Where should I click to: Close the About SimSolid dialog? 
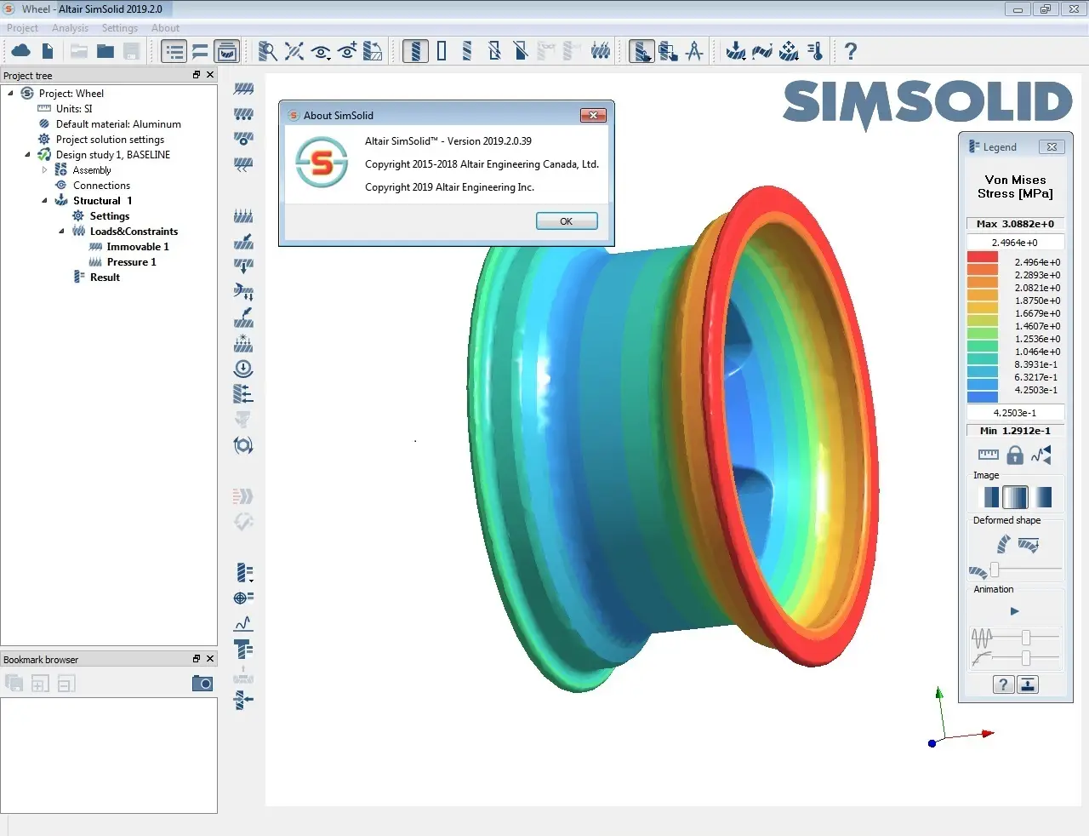pyautogui.click(x=593, y=115)
